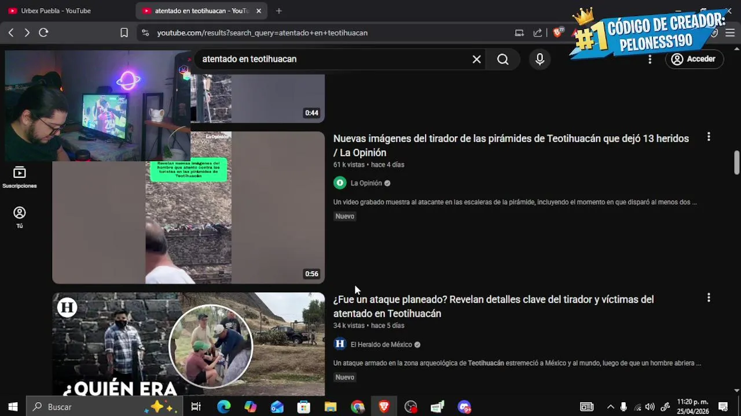This screenshot has height=416, width=741.
Task: Open options for El Heraldo de México video
Action: [709, 298]
